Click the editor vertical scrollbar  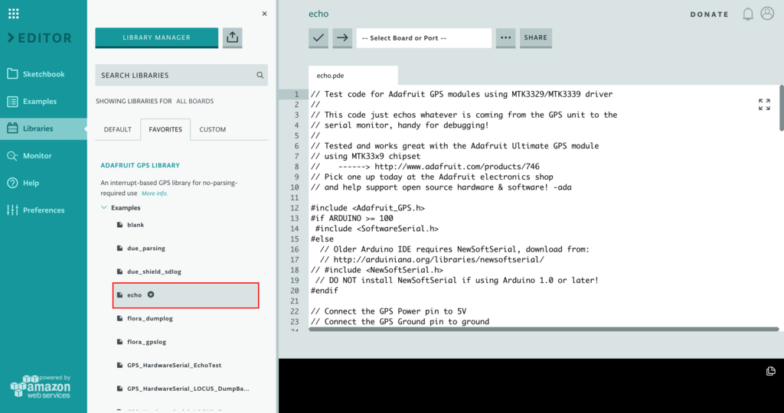(x=782, y=107)
